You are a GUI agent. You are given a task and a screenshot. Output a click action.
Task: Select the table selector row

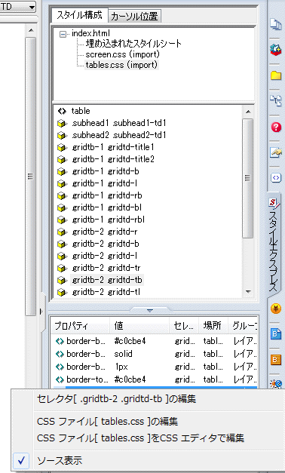click(x=81, y=111)
